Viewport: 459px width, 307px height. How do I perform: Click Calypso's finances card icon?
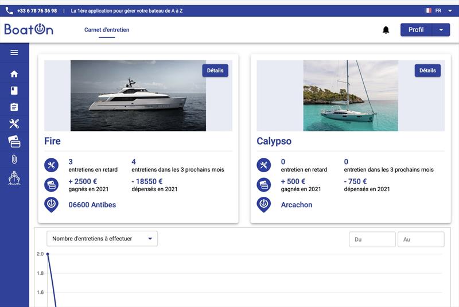pos(264,185)
